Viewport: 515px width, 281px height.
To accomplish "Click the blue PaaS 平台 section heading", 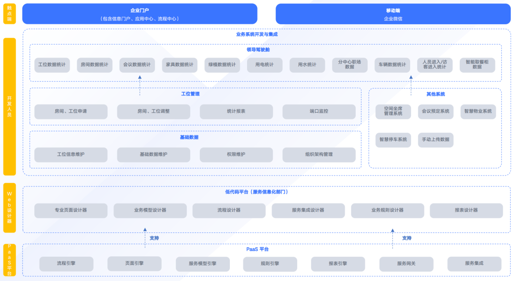I will (x=257, y=250).
